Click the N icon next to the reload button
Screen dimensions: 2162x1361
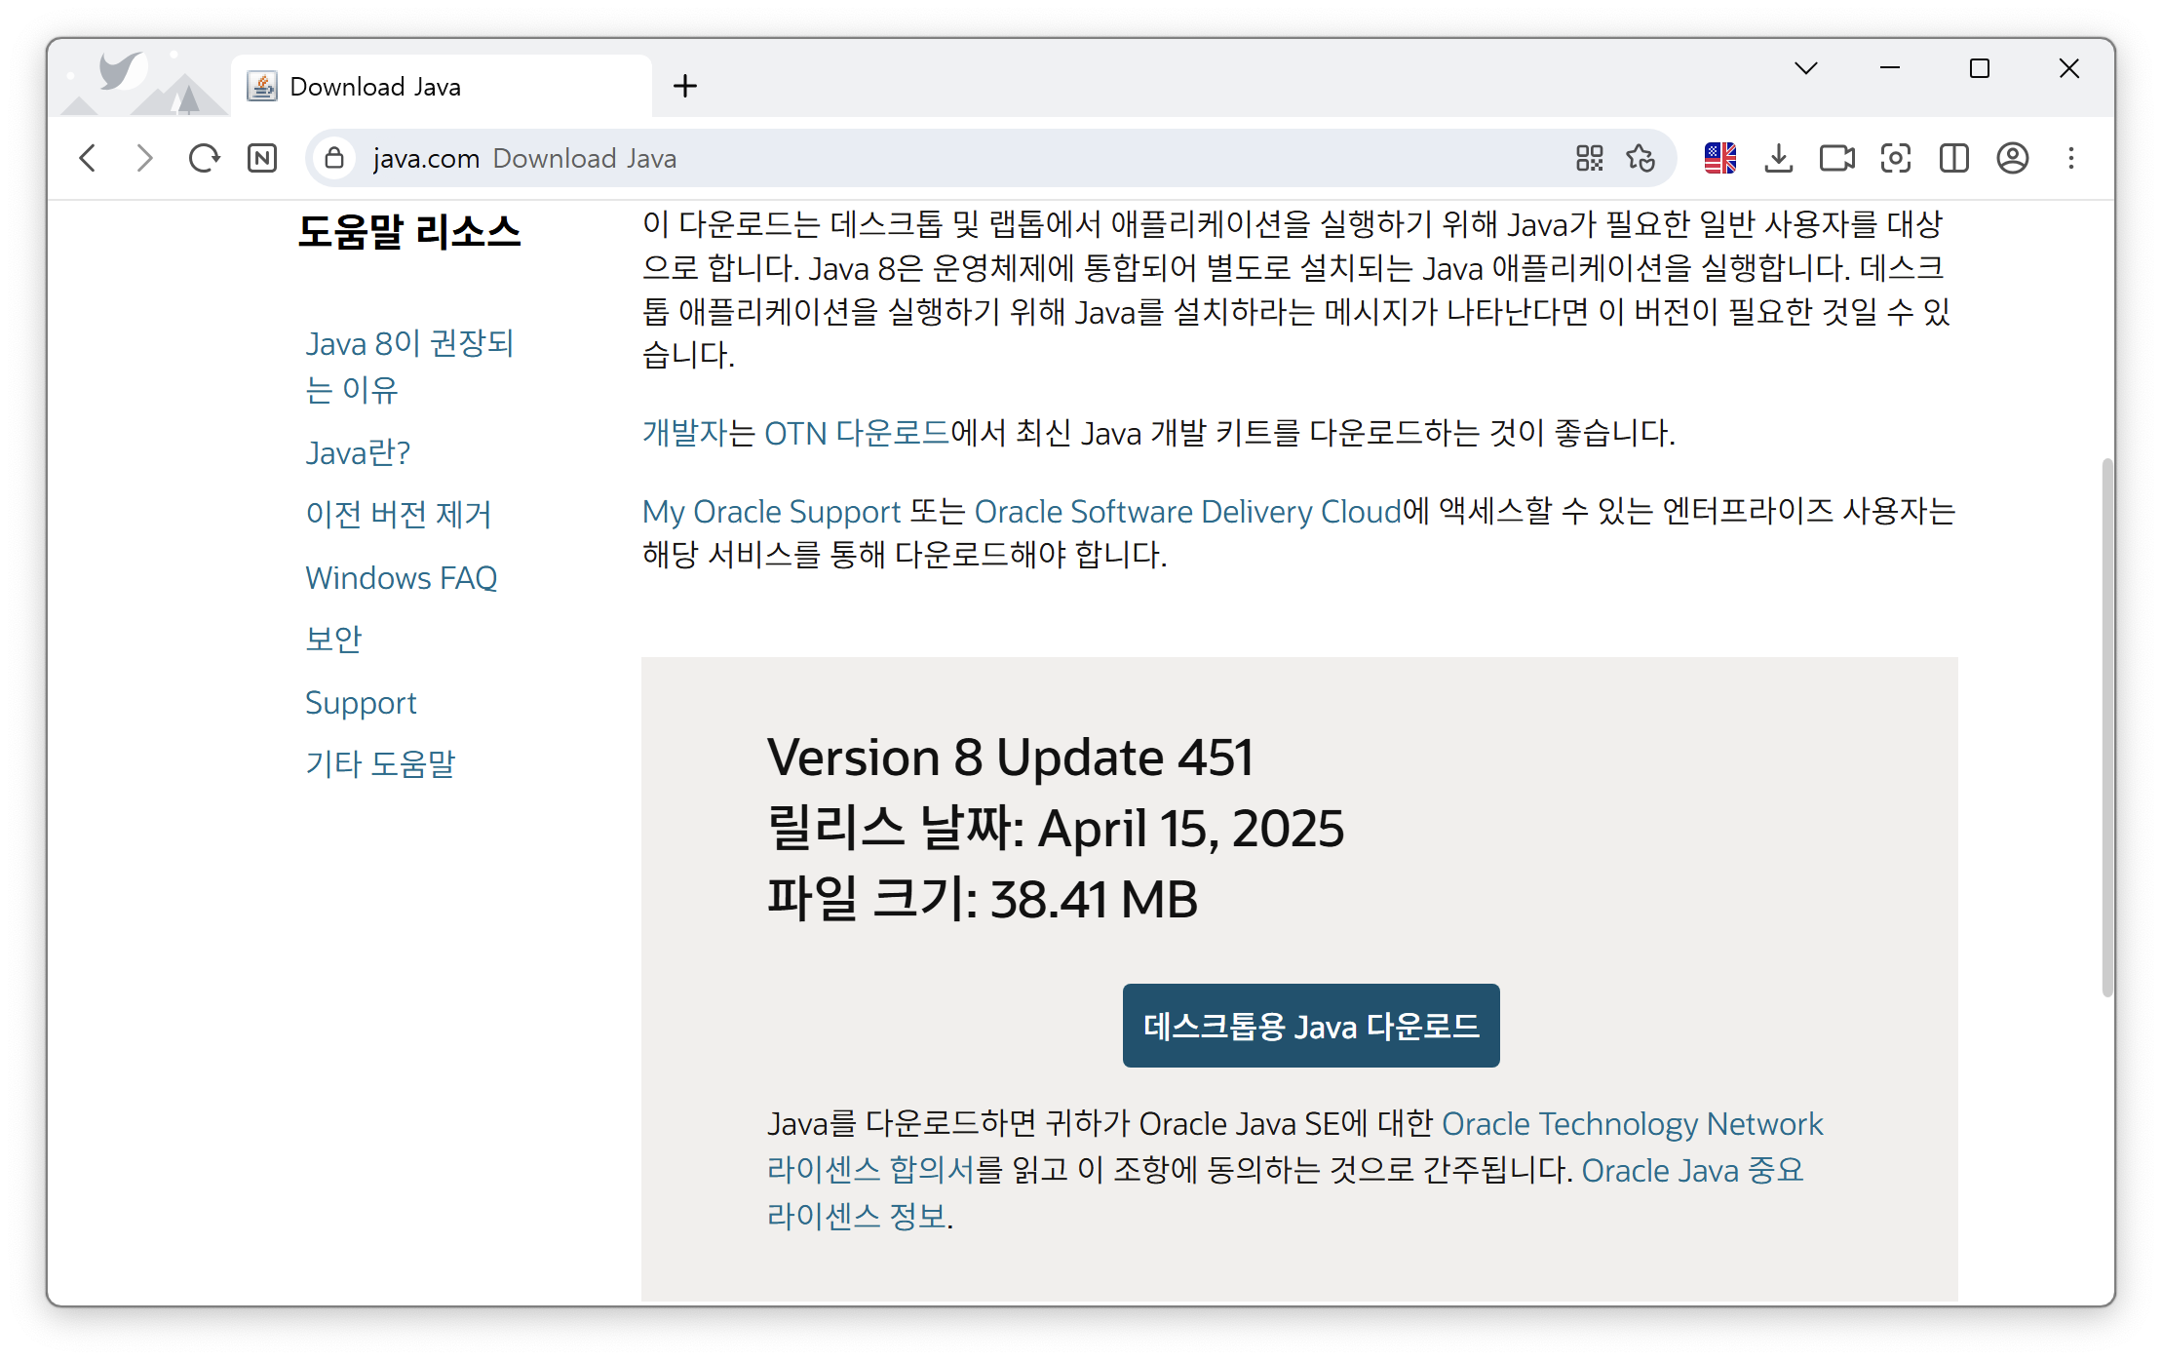(262, 158)
